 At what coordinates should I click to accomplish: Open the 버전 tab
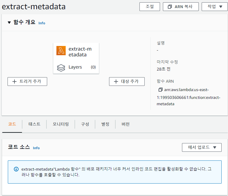(126, 124)
